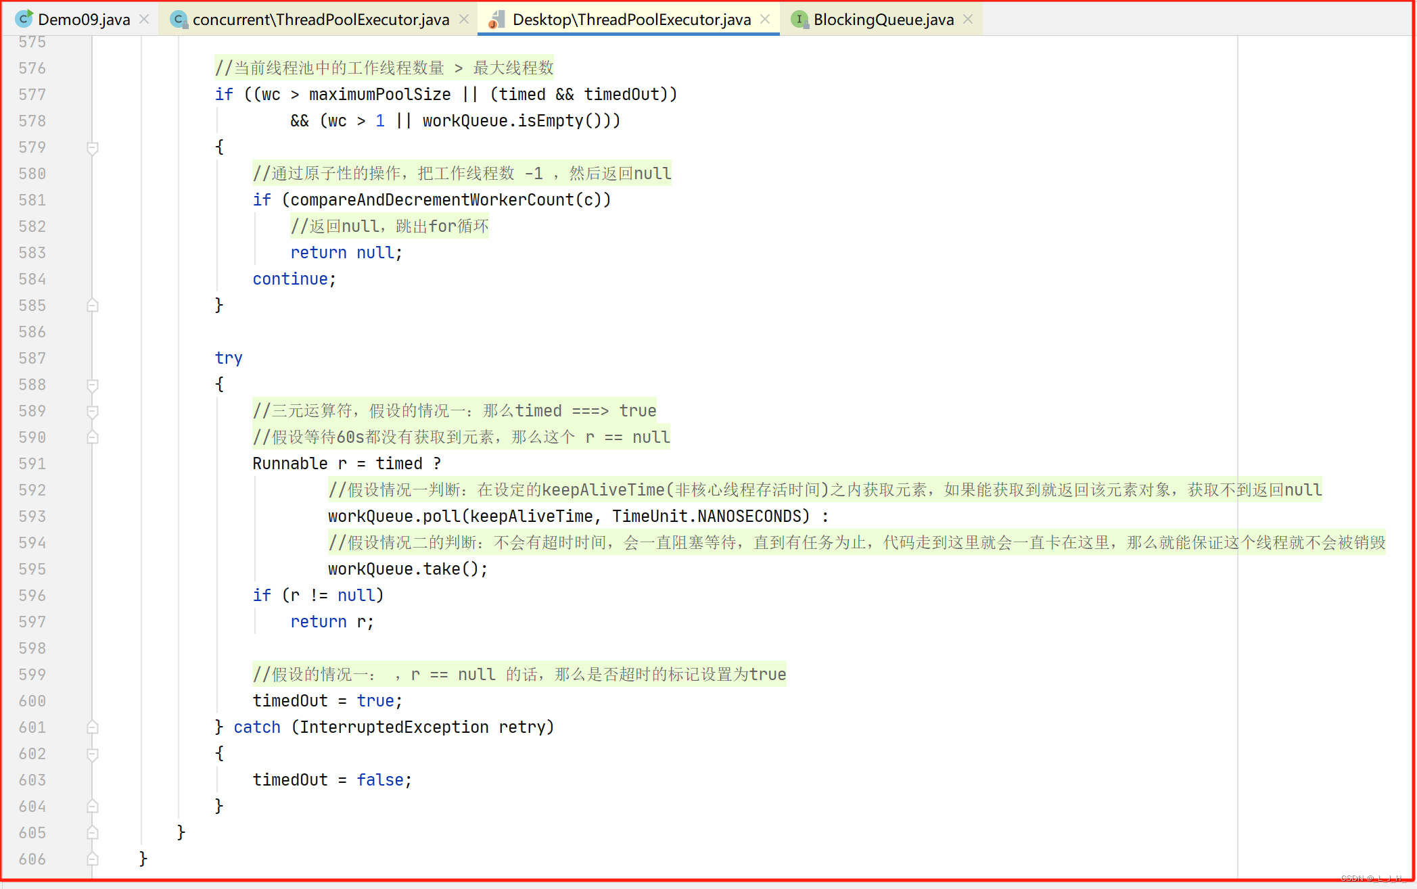Click the comment on line 580 about -1
Screen dimensions: 1417x889
tap(462, 174)
